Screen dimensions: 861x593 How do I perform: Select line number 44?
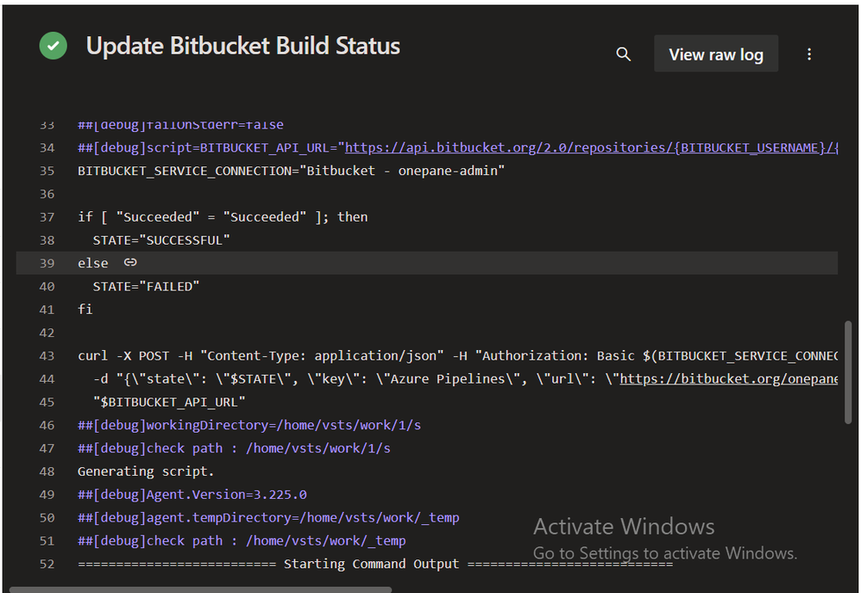pyautogui.click(x=47, y=378)
